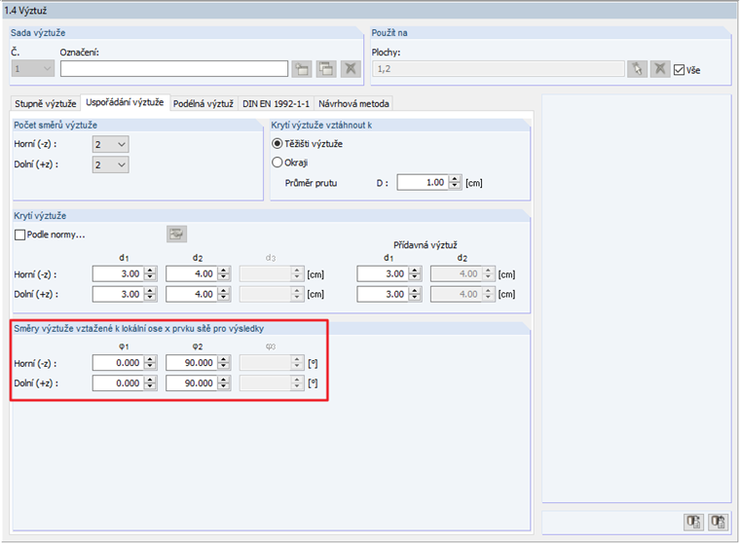Click the cover per standard settings icon
Image resolution: width=740 pixels, height=544 pixels.
[x=176, y=234]
